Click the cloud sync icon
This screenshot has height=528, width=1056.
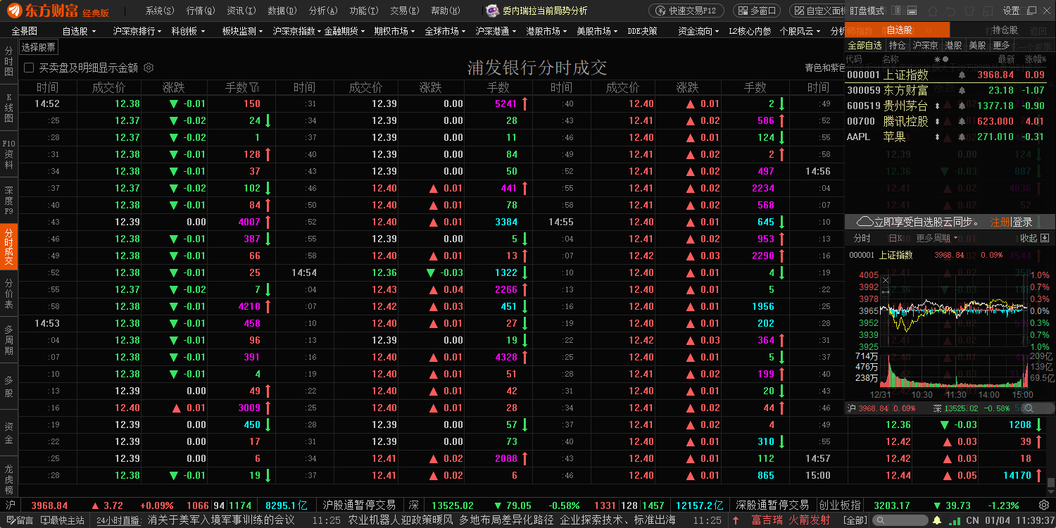pos(865,222)
